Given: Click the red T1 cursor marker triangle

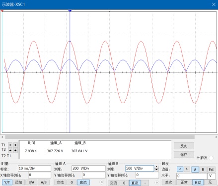Looking at the screenshot, I should [2, 11].
